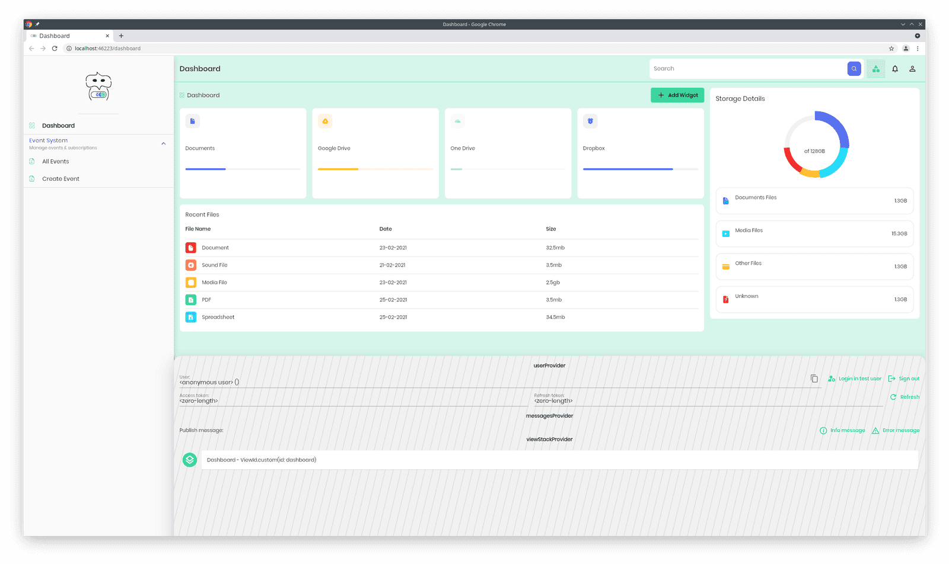This screenshot has height=564, width=949.
Task: Click the Media Files icon in Storage Details
Action: pyautogui.click(x=725, y=233)
